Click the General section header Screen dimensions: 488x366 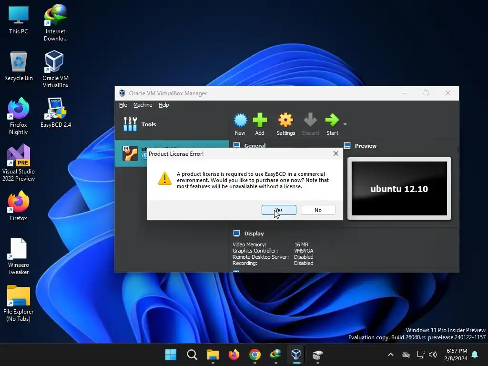coord(254,145)
